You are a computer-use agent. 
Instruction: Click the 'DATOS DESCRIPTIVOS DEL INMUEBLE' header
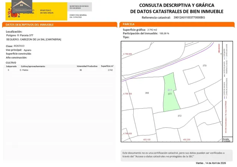30,25
